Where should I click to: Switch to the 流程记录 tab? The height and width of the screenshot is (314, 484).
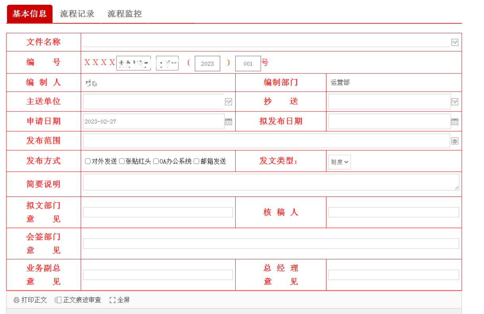coord(77,14)
